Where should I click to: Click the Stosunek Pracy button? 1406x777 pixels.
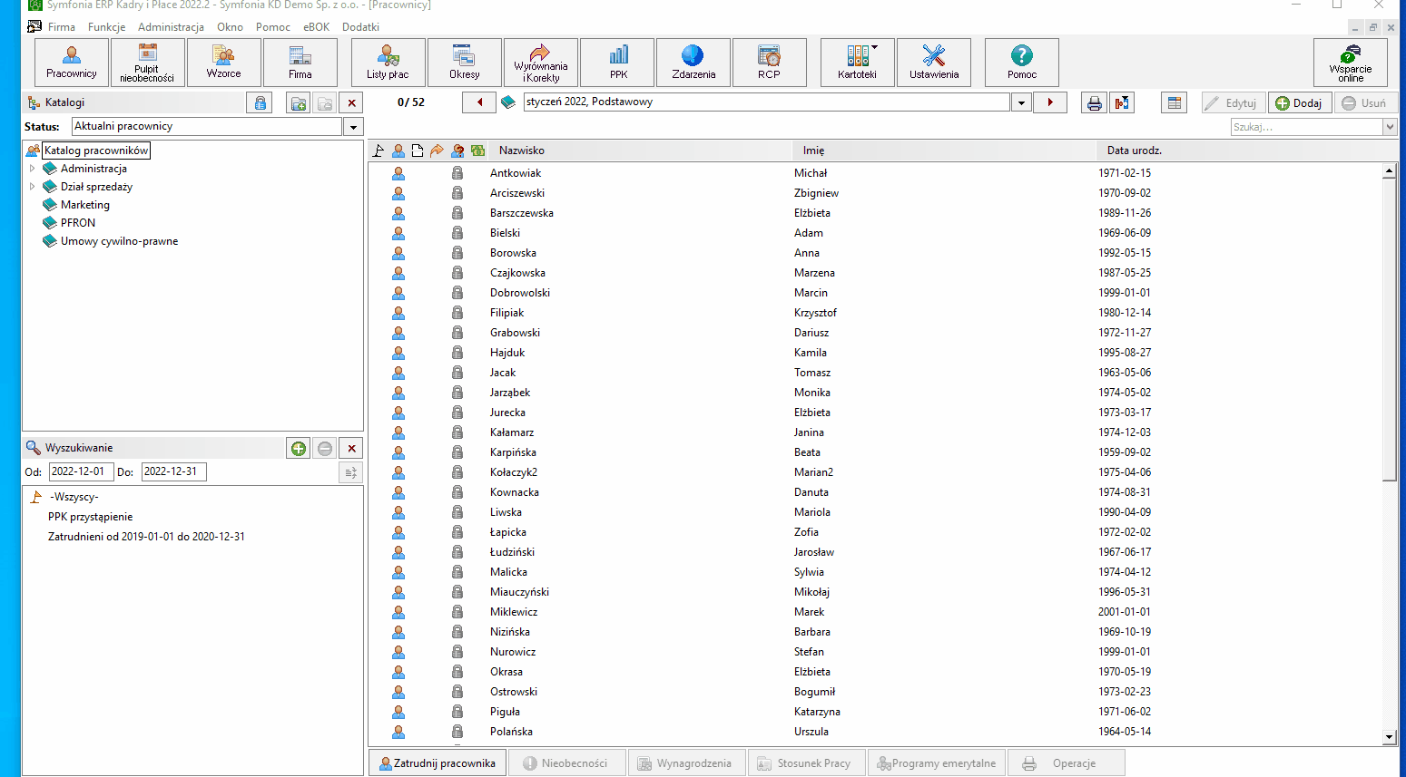coord(807,763)
